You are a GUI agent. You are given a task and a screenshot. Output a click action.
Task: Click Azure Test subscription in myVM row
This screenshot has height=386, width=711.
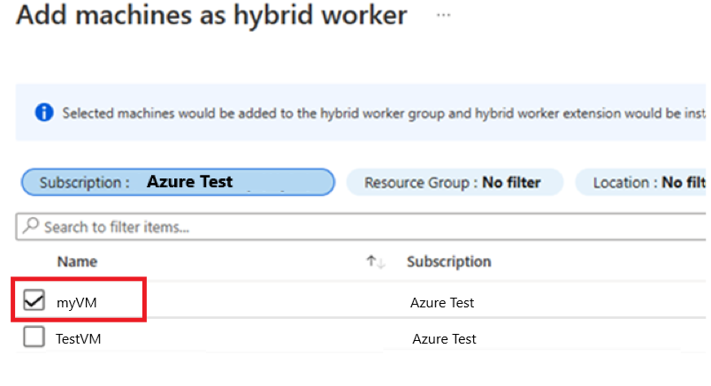pos(442,303)
